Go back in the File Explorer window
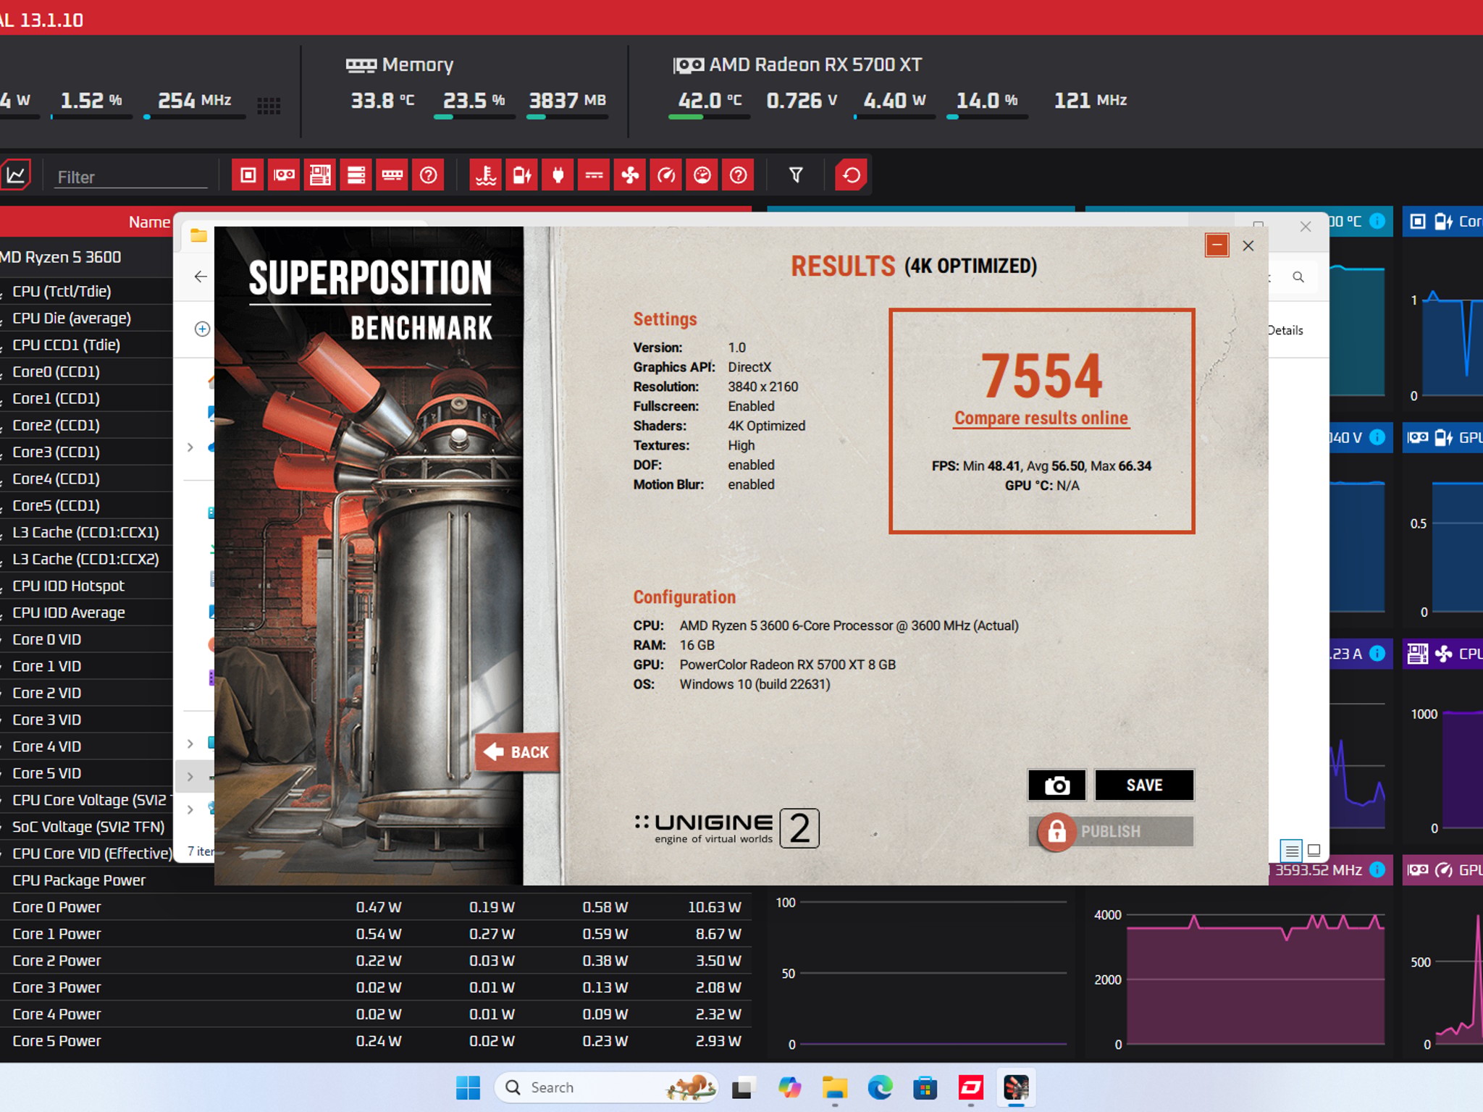 tap(201, 277)
